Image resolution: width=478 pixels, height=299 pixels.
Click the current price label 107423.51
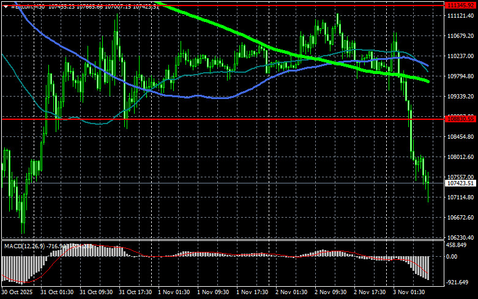461,183
